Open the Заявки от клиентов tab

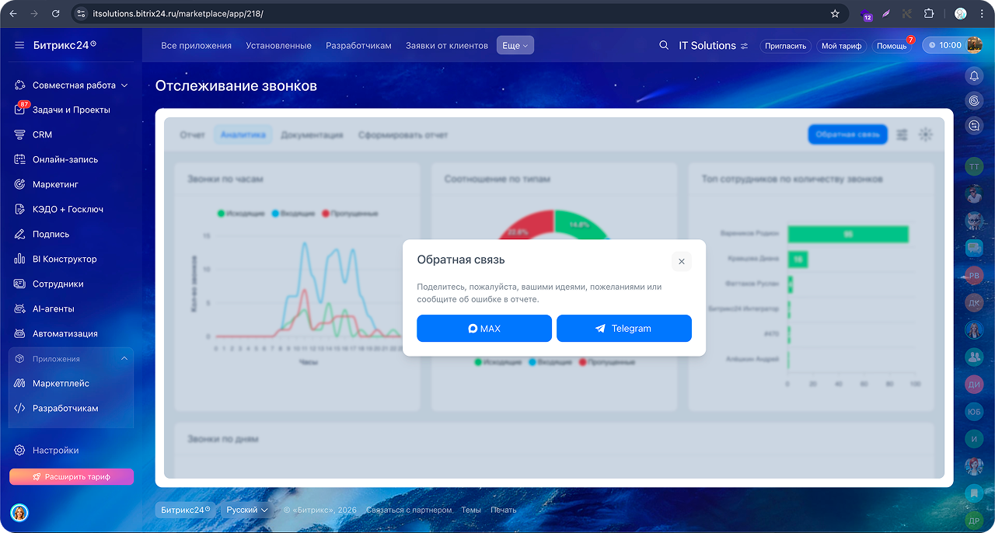(446, 46)
